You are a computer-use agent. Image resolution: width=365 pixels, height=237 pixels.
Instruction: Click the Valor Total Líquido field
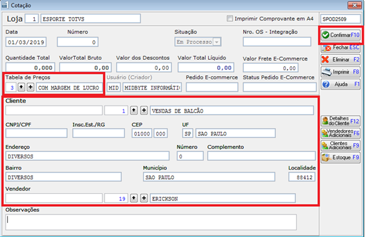coord(206,68)
